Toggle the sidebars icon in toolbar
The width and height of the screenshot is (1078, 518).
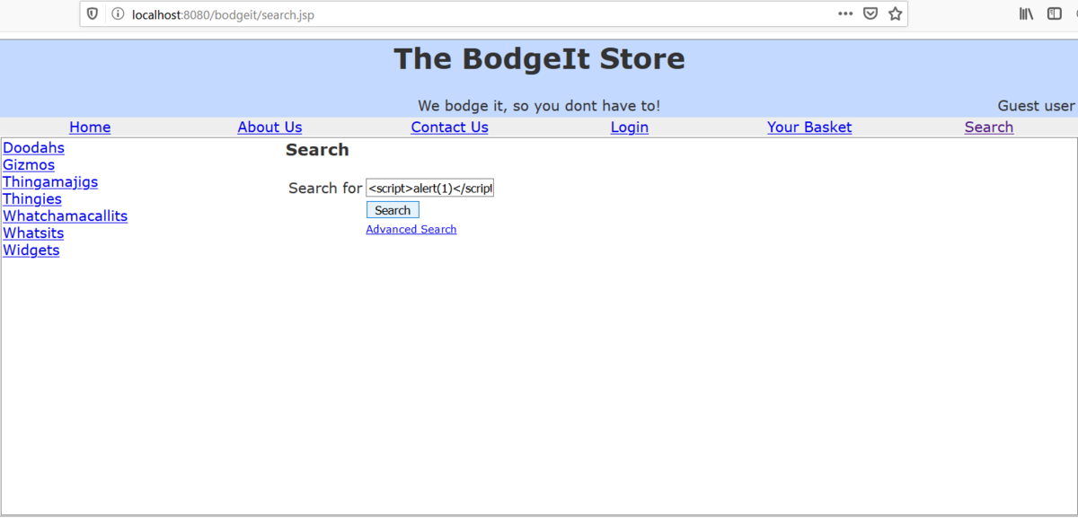point(1055,13)
